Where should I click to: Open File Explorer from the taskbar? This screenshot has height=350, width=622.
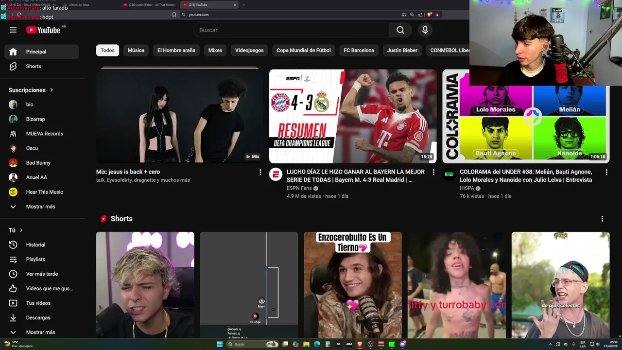306,344
